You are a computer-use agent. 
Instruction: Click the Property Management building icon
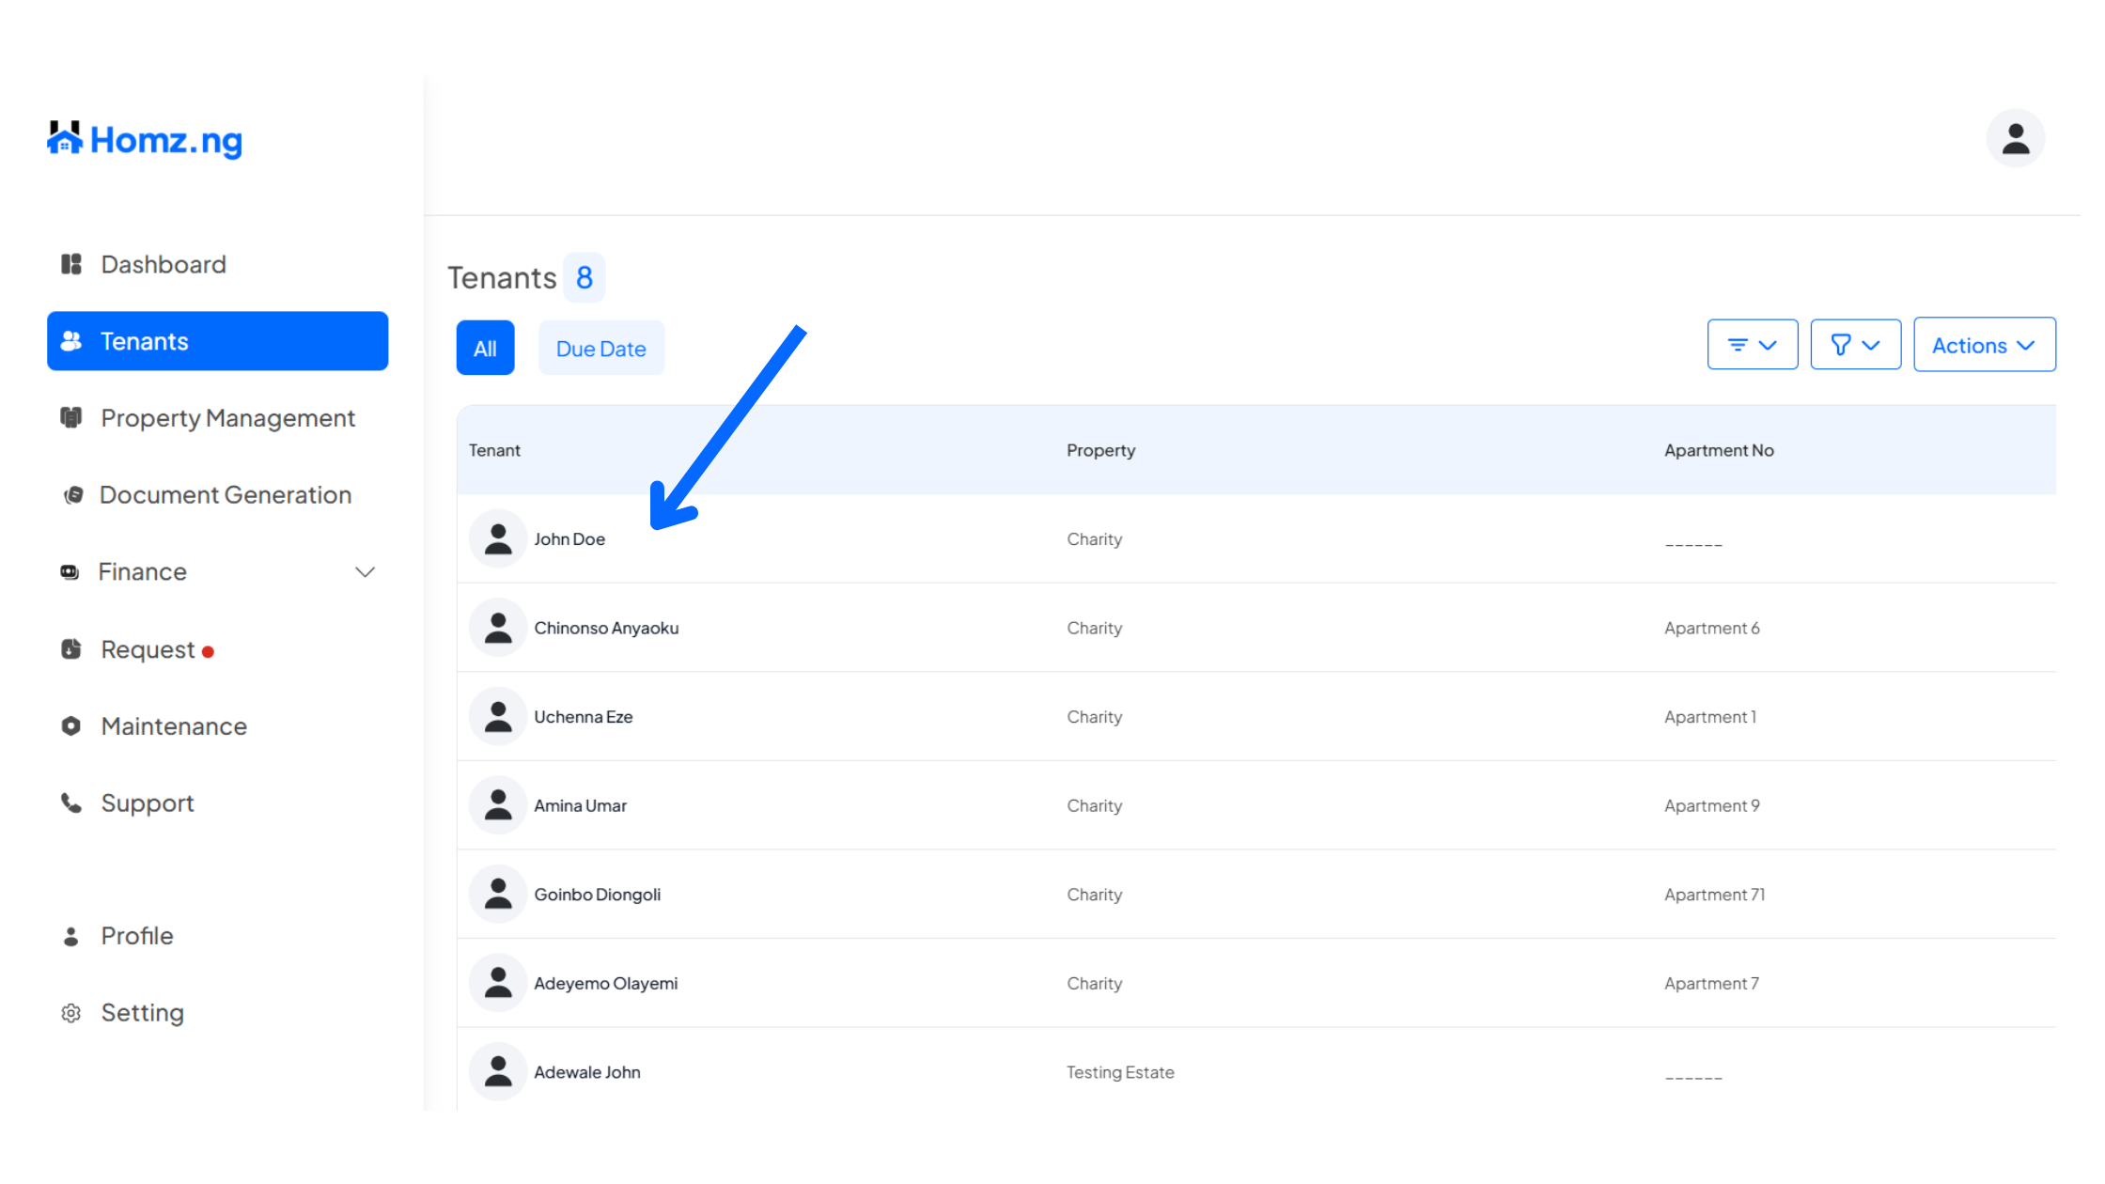click(x=71, y=417)
